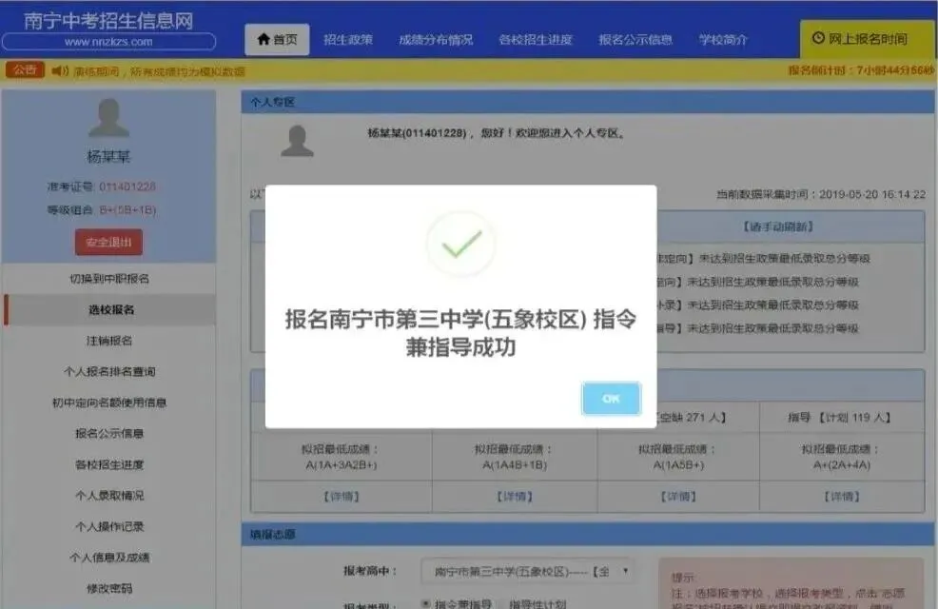Image resolution: width=938 pixels, height=609 pixels.
Task: Click the orange 公告 label
Action: [25, 70]
